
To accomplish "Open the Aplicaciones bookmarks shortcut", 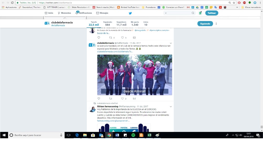I will 9,7.
